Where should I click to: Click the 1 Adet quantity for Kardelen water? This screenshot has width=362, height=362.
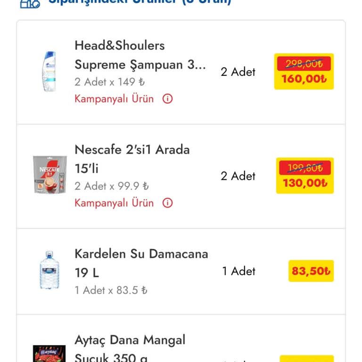click(x=239, y=271)
